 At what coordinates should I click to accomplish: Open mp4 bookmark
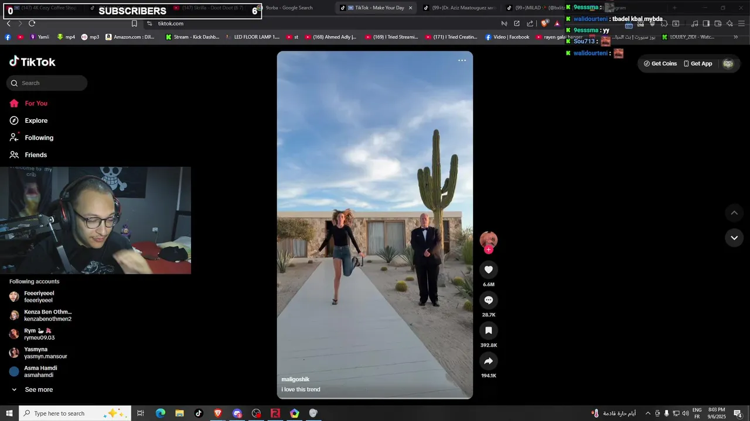(x=66, y=37)
